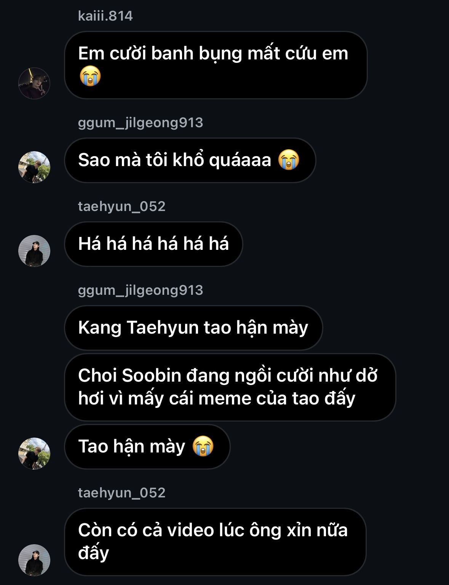
Task: Select the "Kang Taehyun tao hận mày" message
Action: point(193,328)
